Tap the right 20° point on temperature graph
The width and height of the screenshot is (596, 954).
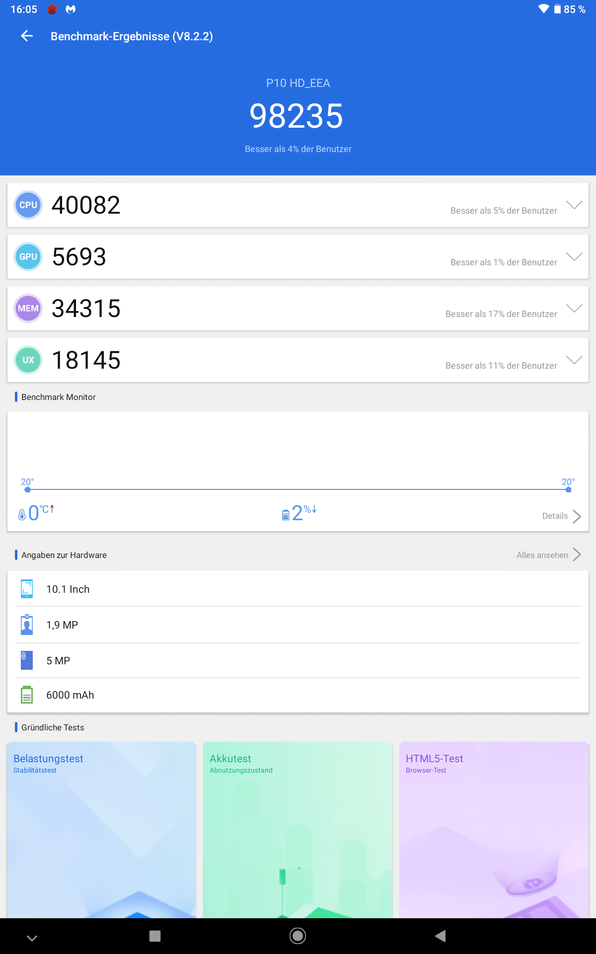pyautogui.click(x=568, y=489)
